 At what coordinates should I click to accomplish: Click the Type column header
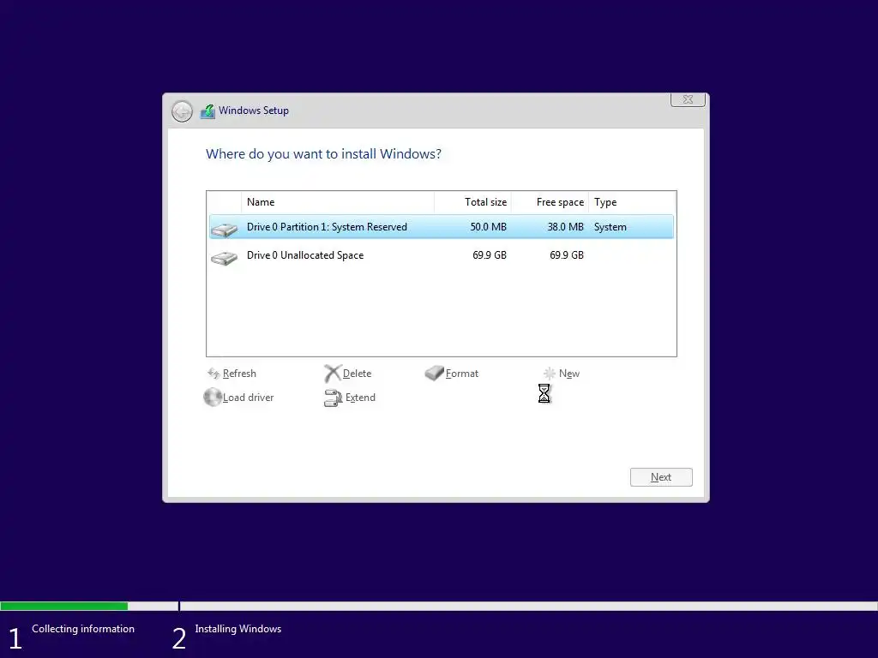632,202
